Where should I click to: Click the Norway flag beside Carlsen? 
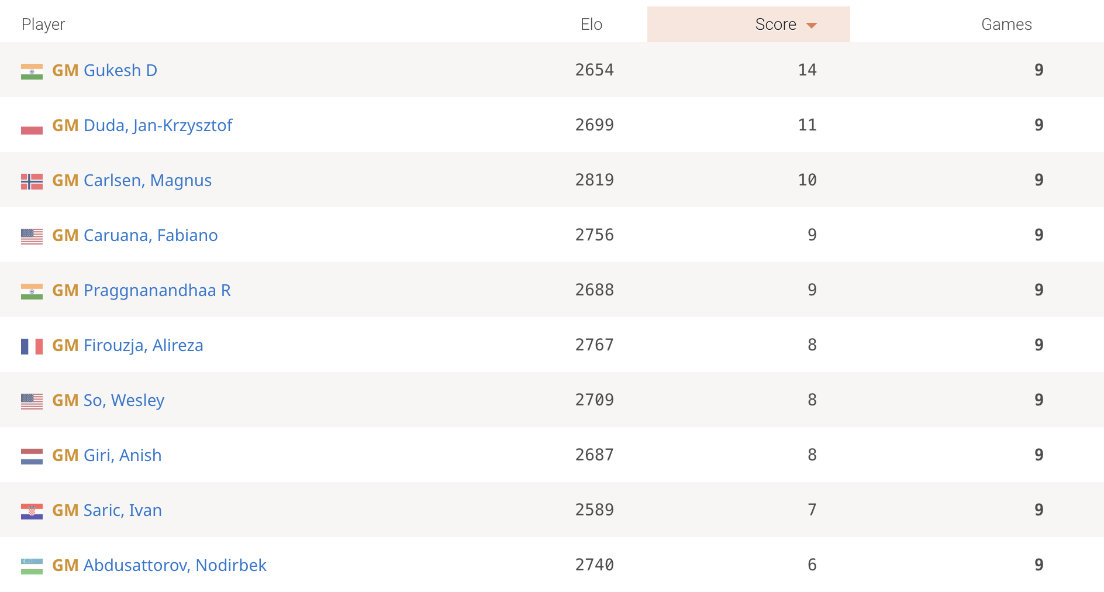[x=32, y=181]
